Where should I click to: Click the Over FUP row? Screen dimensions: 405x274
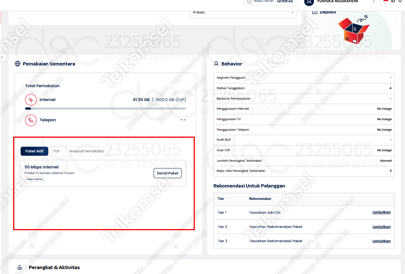(304, 150)
